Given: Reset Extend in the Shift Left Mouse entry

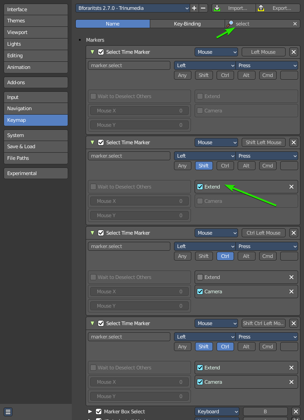Looking at the screenshot, I should (x=291, y=187).
